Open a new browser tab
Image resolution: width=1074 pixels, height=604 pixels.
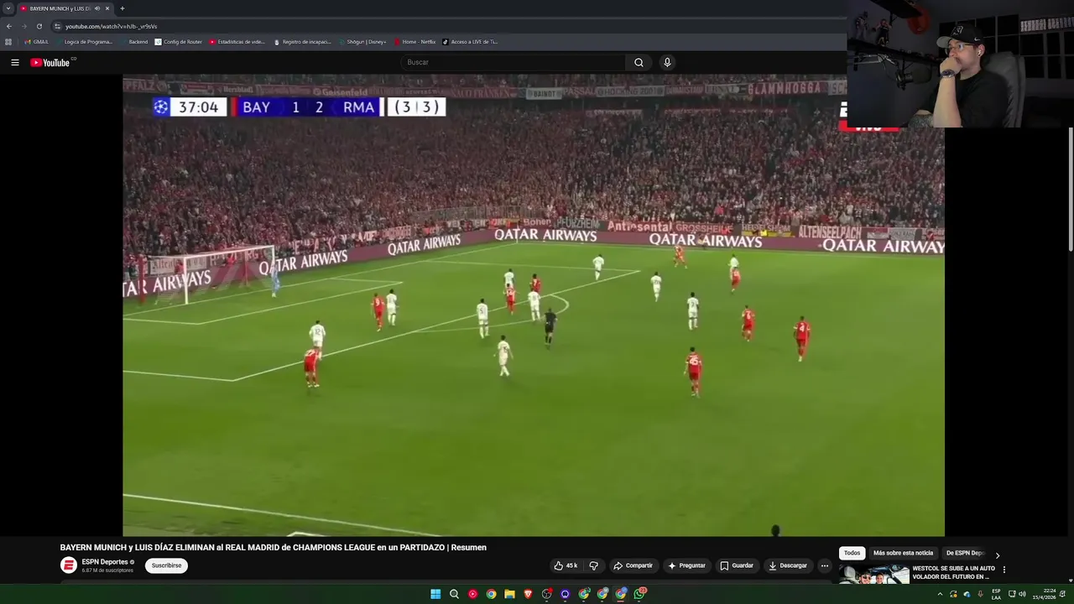click(x=123, y=8)
